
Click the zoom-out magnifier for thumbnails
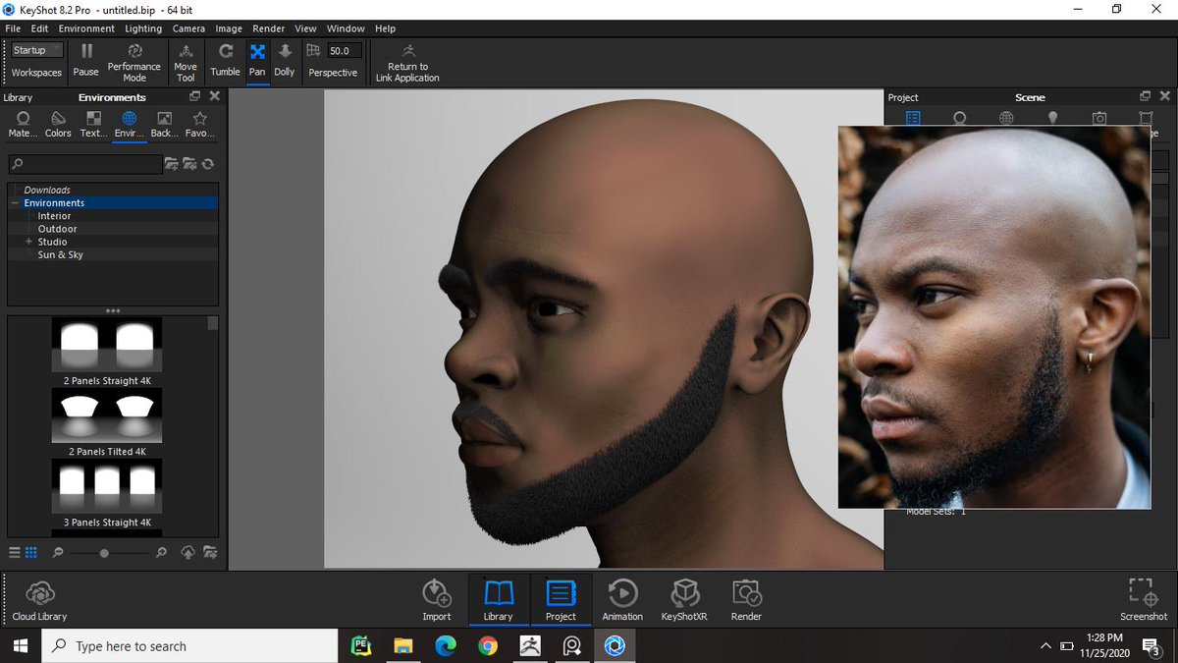[59, 553]
